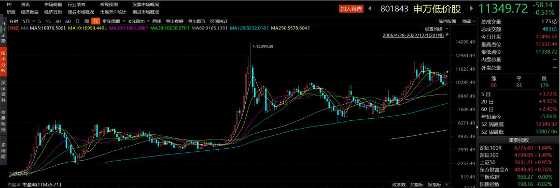Open the 画线 drawing tool
This screenshot has width=560, height=188.
[157, 21]
